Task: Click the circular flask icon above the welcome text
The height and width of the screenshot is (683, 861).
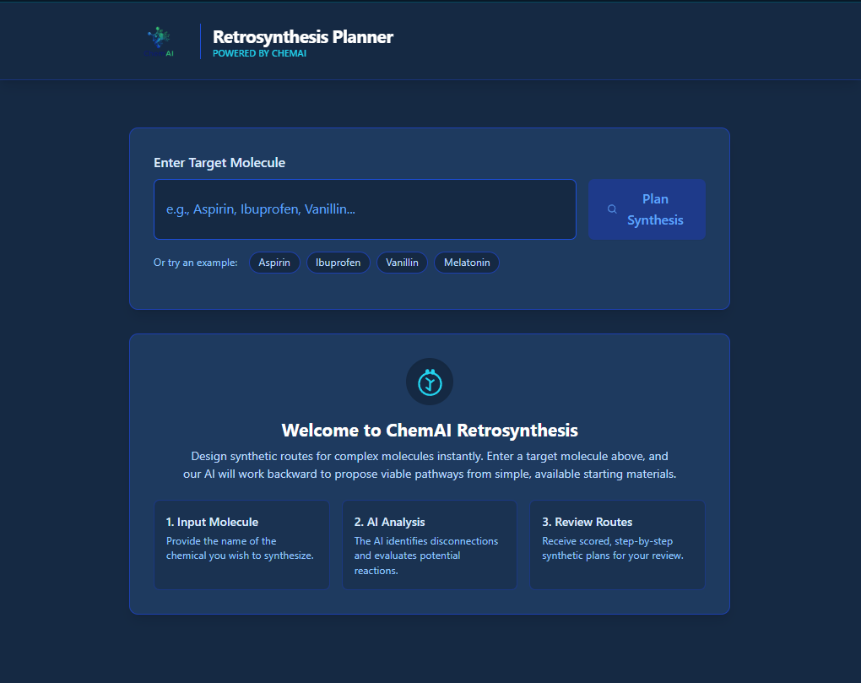Action: pos(430,382)
